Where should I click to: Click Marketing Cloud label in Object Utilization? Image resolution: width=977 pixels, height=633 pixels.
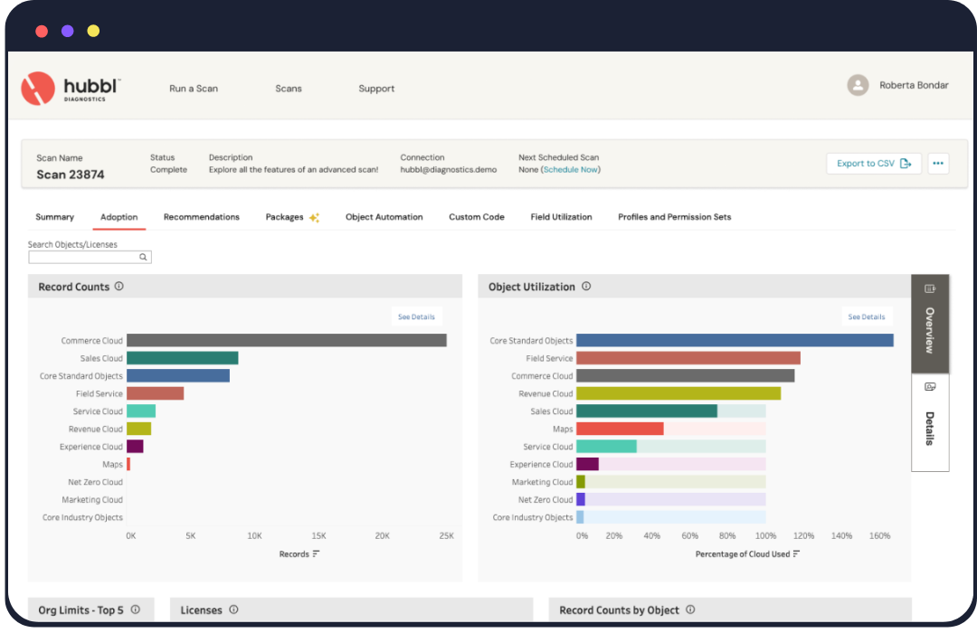[542, 482]
